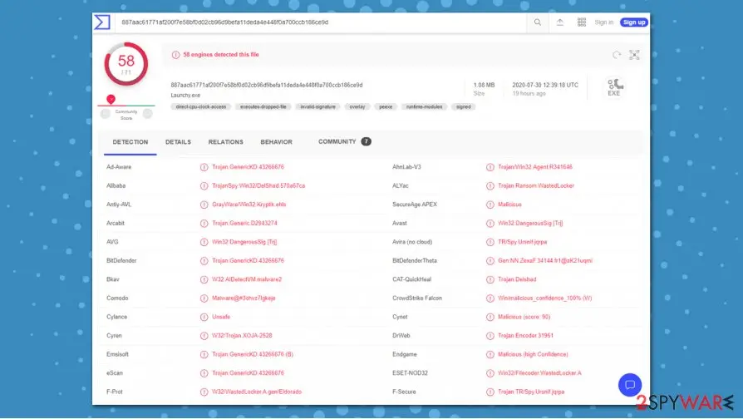Click 'Win32:DangerousSig [Trj]' in AVG row
This screenshot has height=419, width=743.
244,242
